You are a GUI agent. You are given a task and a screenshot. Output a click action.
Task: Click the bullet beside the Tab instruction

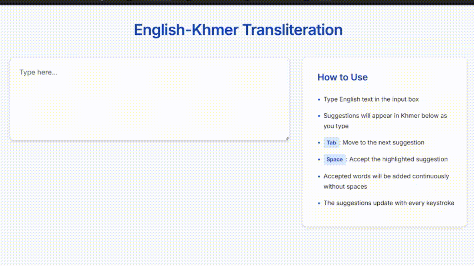[x=319, y=143]
